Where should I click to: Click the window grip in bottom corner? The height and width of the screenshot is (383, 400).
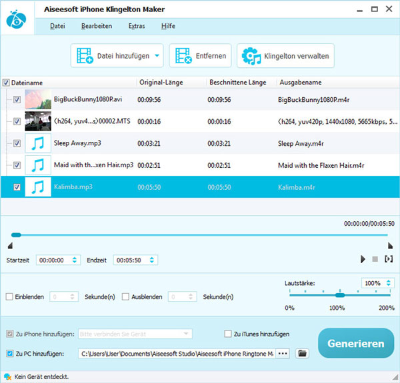pyautogui.click(x=395, y=378)
